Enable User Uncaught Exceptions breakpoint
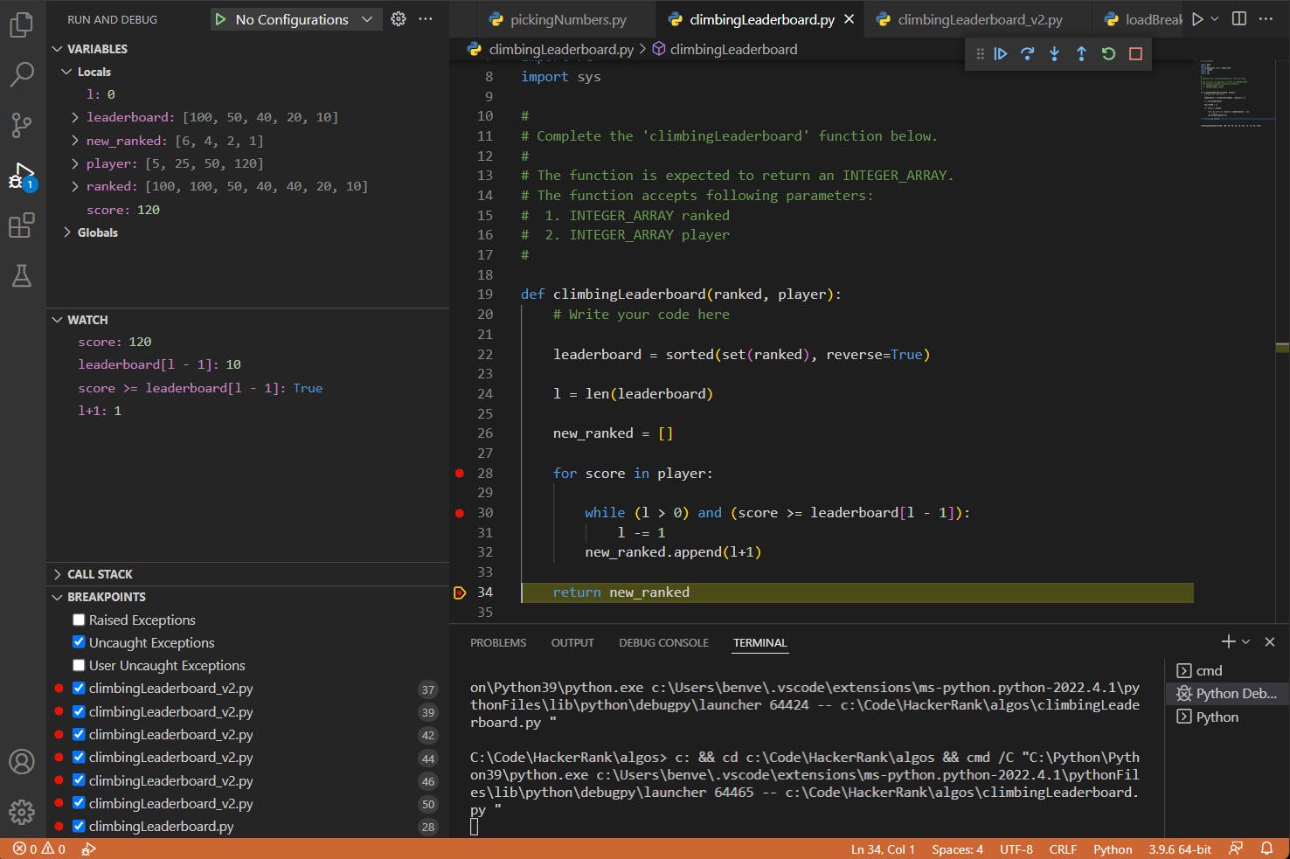 tap(79, 665)
